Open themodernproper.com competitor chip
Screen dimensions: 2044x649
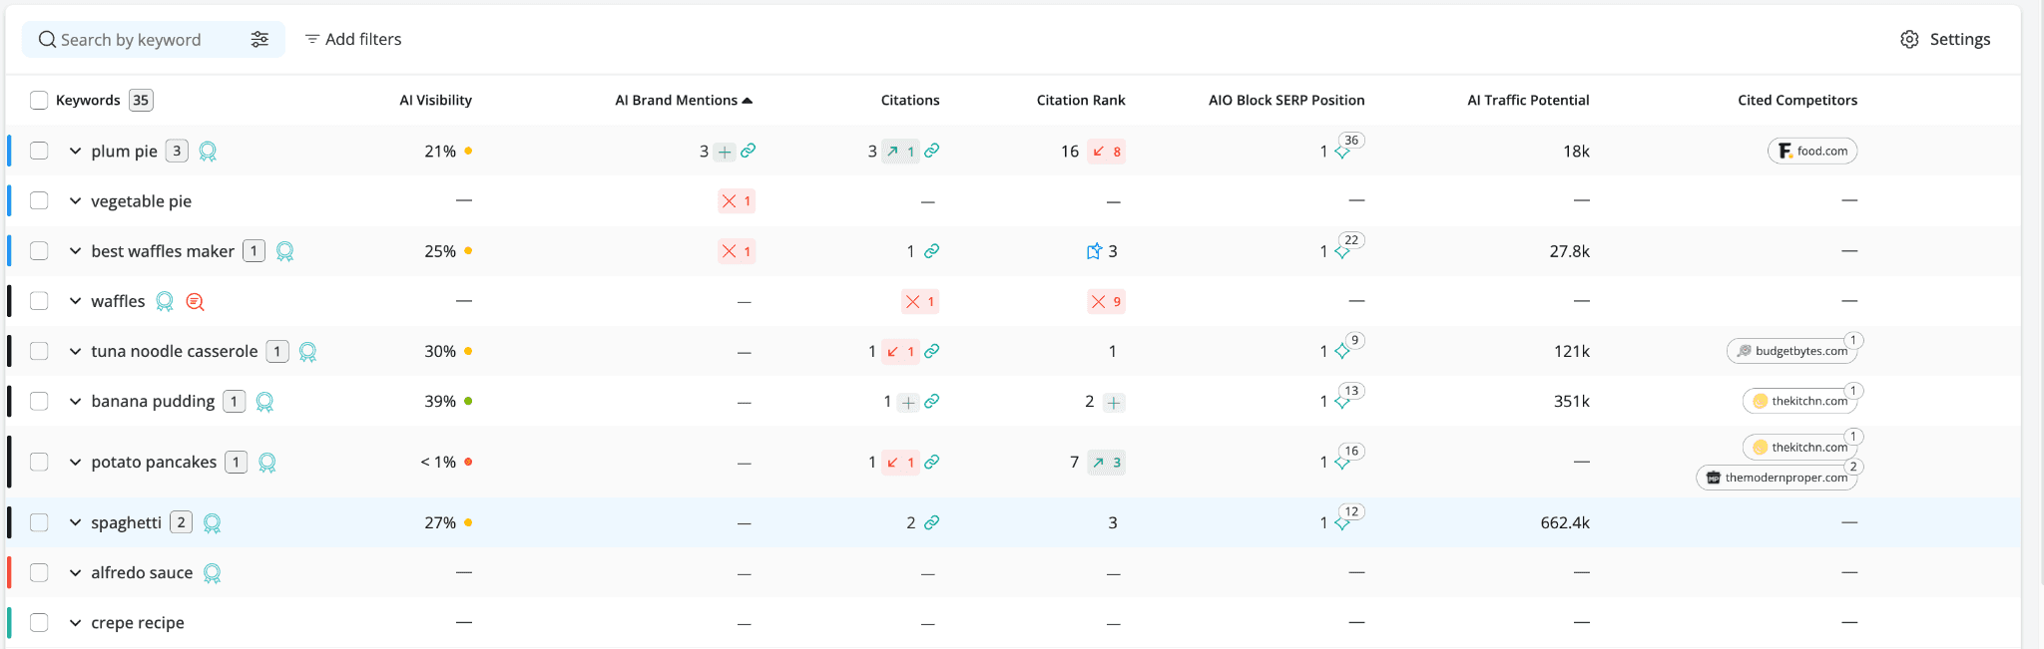(x=1777, y=478)
